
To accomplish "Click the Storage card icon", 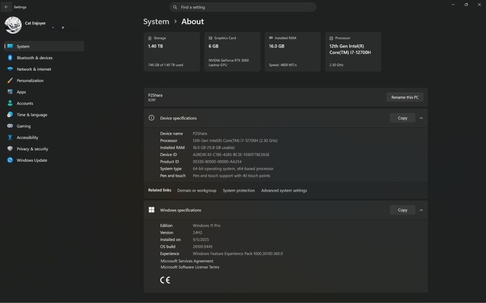I will click(x=150, y=38).
